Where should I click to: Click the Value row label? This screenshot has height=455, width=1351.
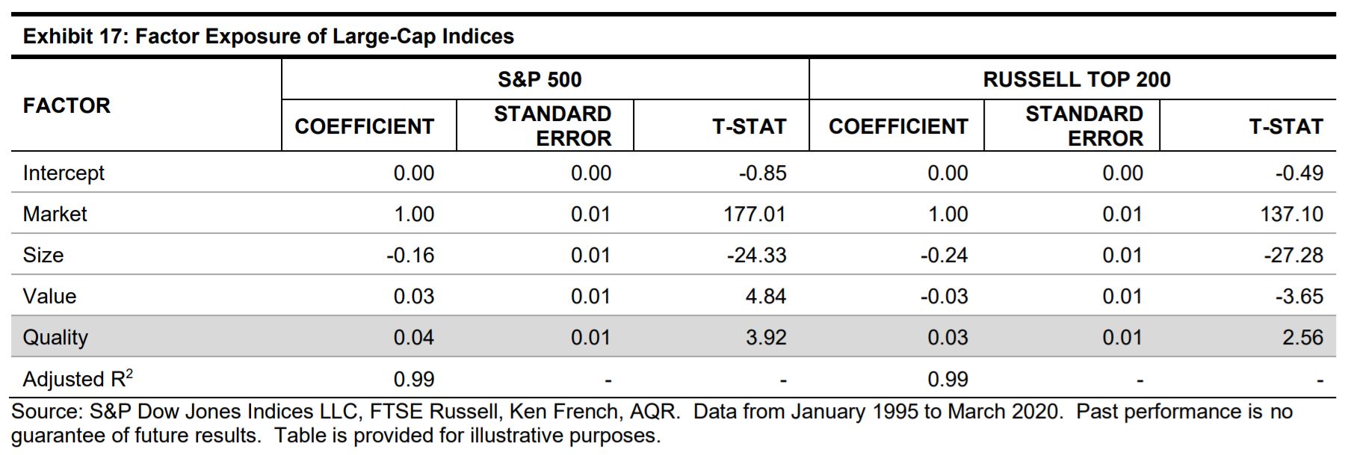click(49, 297)
